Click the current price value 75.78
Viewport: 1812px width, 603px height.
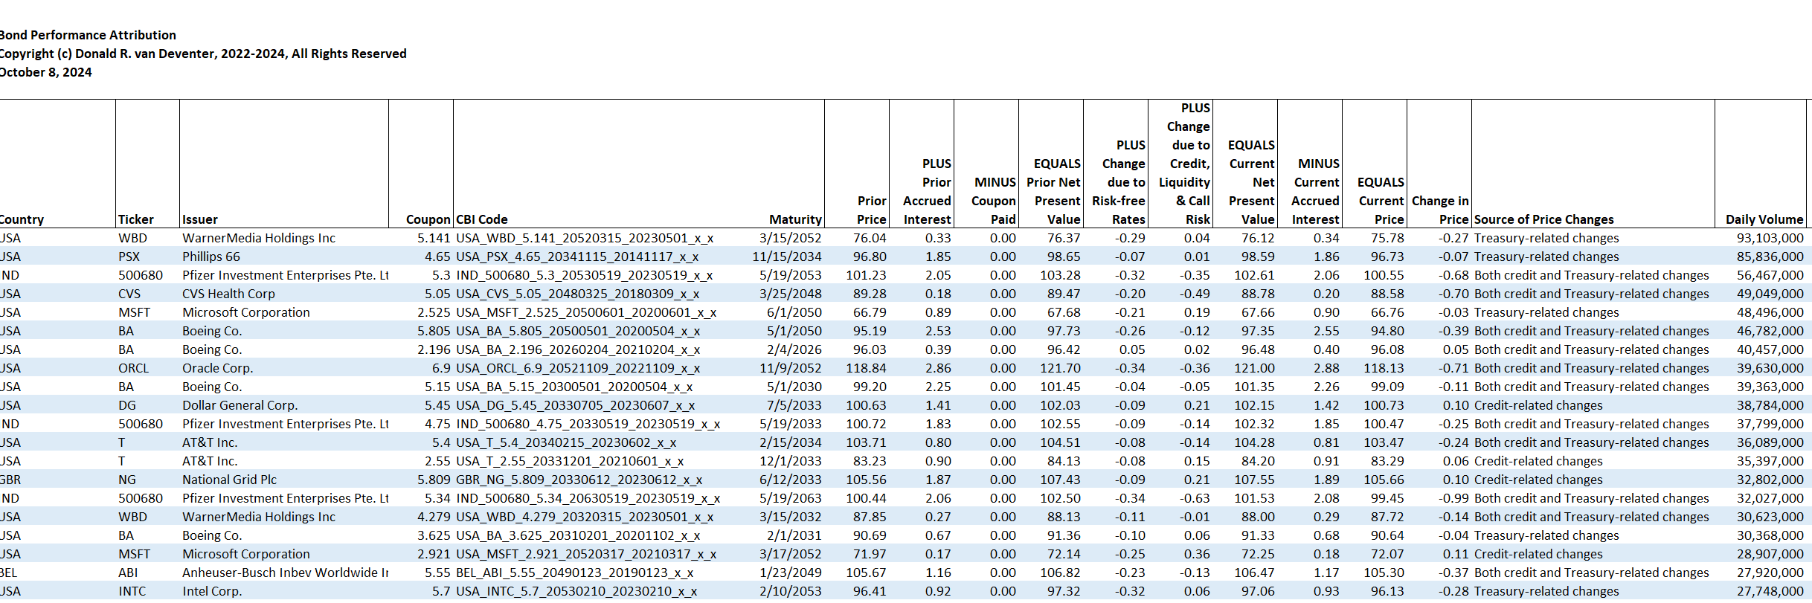(x=1387, y=238)
